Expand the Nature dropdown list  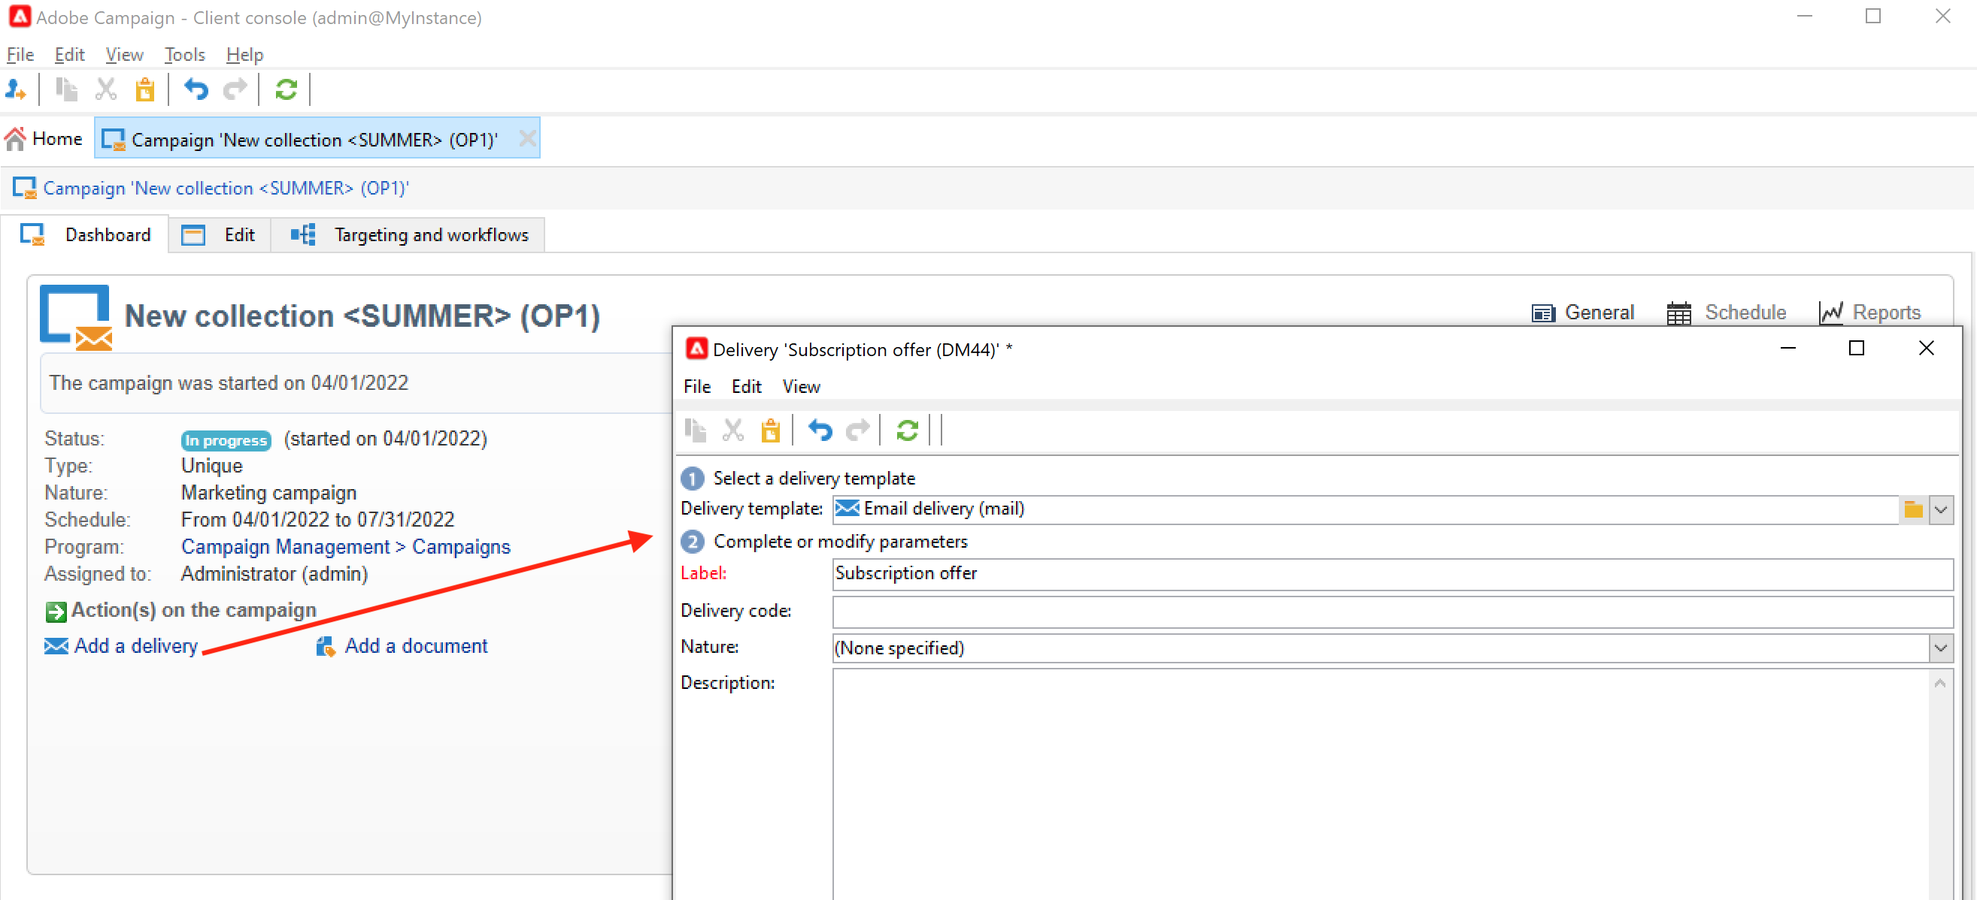[1941, 648]
